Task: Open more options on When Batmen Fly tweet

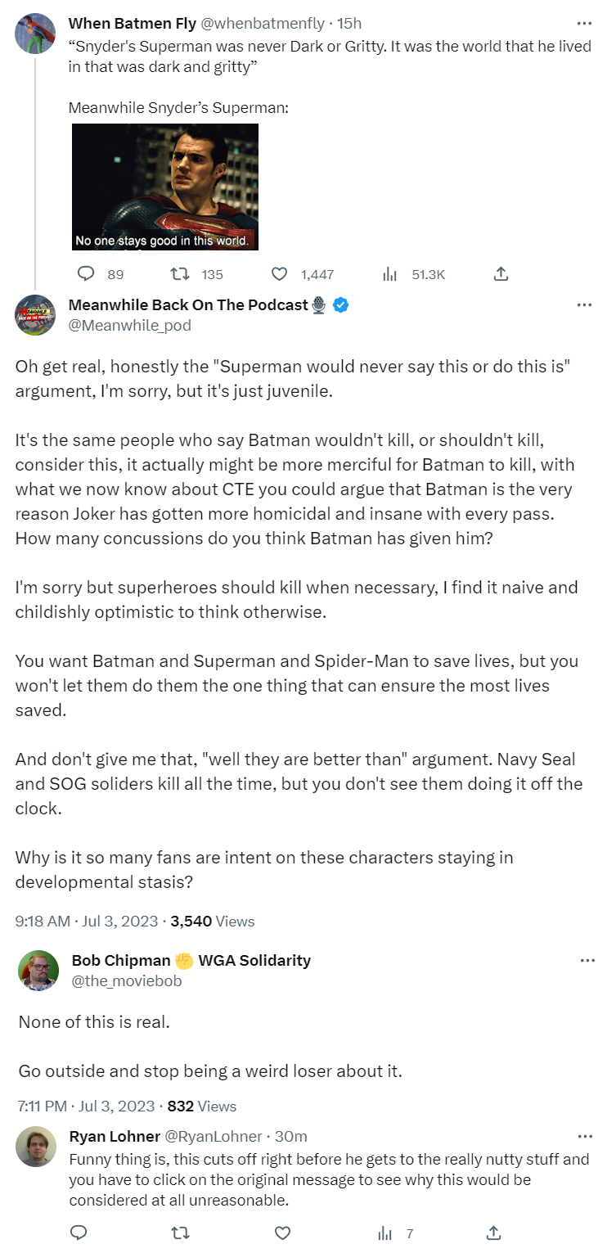Action: click(x=584, y=24)
